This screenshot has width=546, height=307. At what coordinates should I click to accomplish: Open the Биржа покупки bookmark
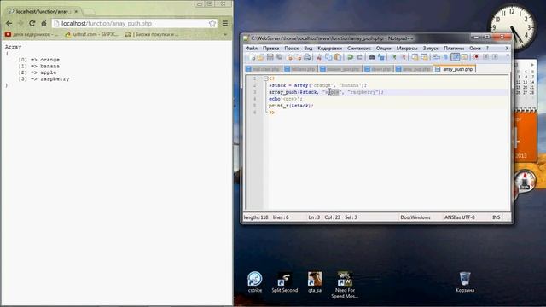pyautogui.click(x=152, y=34)
